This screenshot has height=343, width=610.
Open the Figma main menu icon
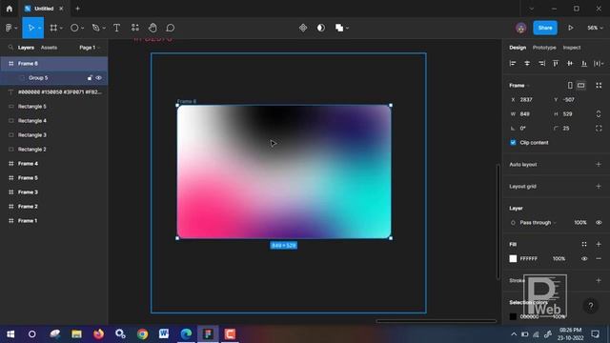click(x=9, y=28)
